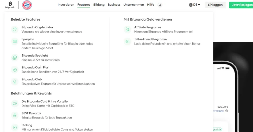Viewport: 253px width, 132px height.
Task: Click the 520,00 € amount on phone
Action: pyautogui.click(x=223, y=107)
